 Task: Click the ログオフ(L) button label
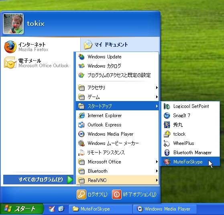98,194
